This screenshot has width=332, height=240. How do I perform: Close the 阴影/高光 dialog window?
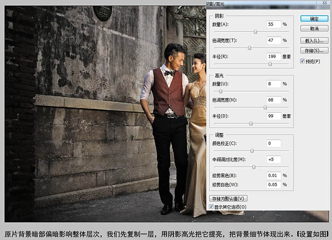coord(324,2)
